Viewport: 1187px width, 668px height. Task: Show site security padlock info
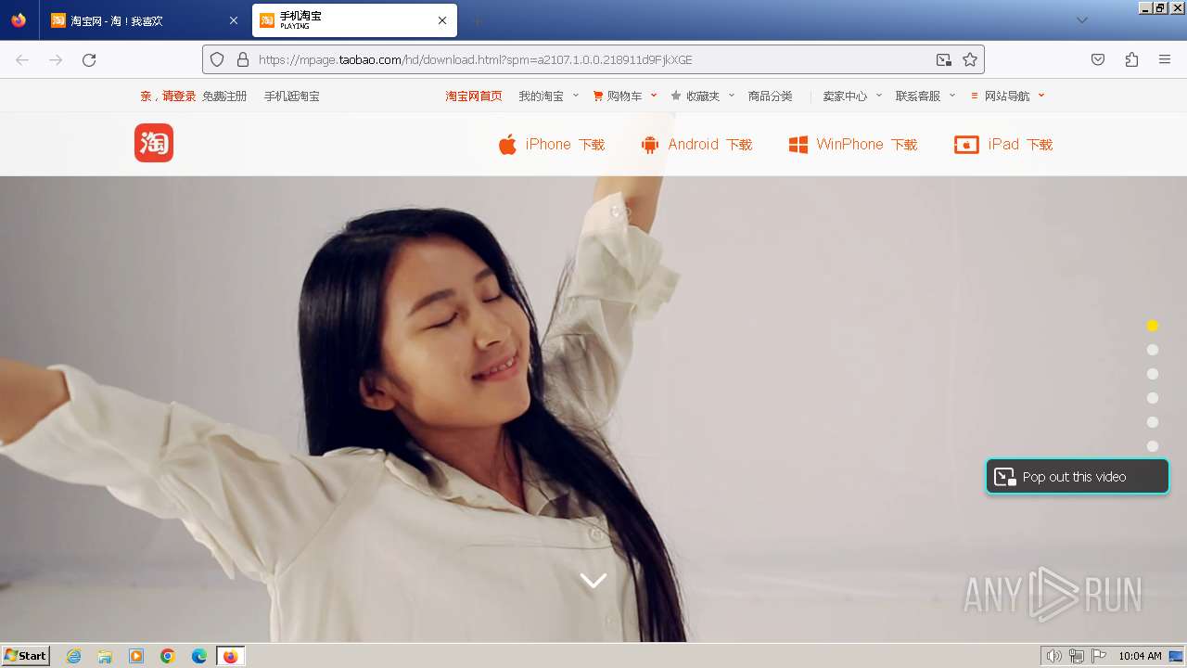point(243,59)
